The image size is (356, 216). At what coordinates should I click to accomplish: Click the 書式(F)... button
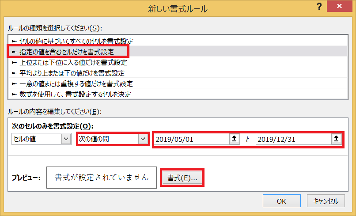pos(182,178)
